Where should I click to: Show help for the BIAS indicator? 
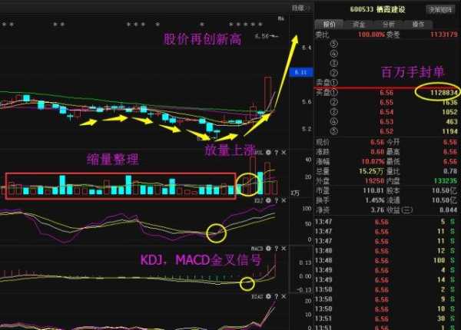276,296
